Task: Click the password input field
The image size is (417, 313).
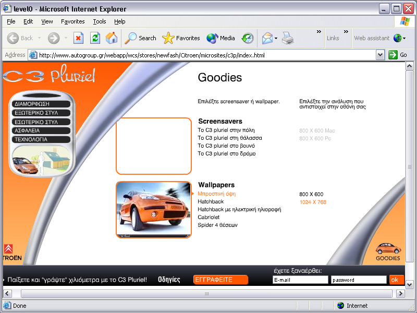Action: 359,280
